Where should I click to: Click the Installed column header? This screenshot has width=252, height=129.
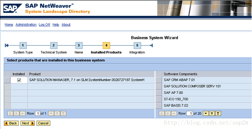(18, 74)
